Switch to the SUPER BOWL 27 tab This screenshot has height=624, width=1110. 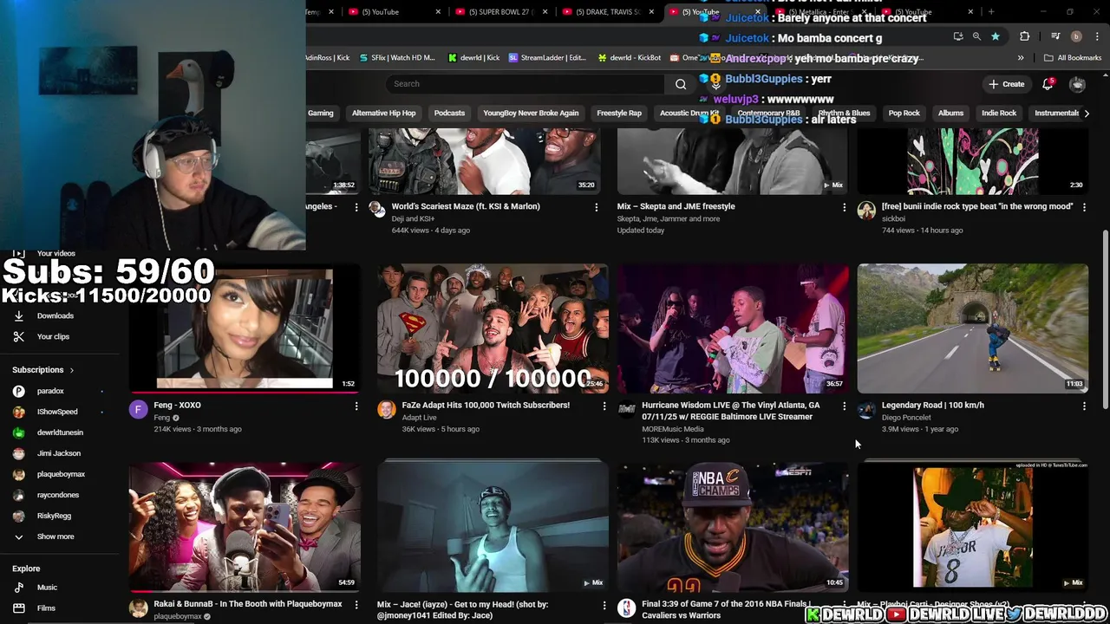500,12
